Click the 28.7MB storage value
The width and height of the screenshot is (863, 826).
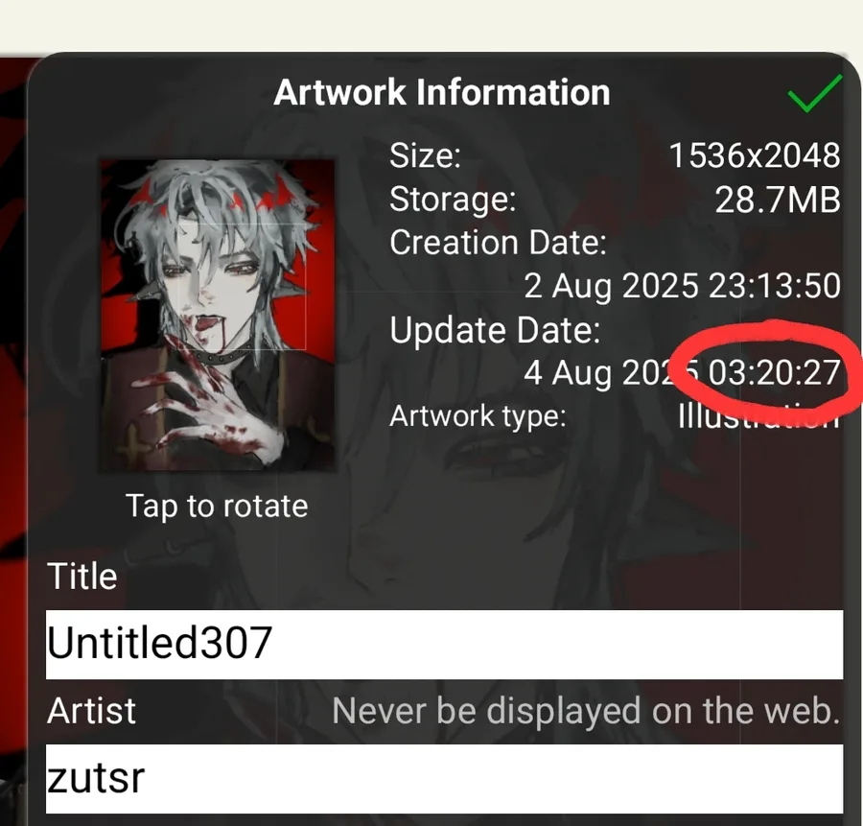[778, 200]
